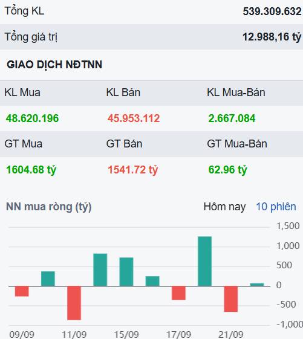Select the 10 phiên chart tab
Viewport: 303px width, 339px height.
276,207
